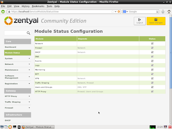The height and width of the screenshot is (129, 172).
Task: Disable the Monitoring module checkbox
Action: point(152,70)
